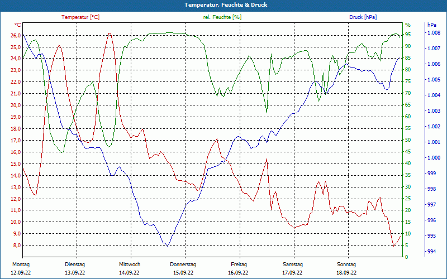Select the green 'rel. Feuchte [%]' legend label
Image resolution: width=447 pixels, height=279 pixels.
point(222,17)
